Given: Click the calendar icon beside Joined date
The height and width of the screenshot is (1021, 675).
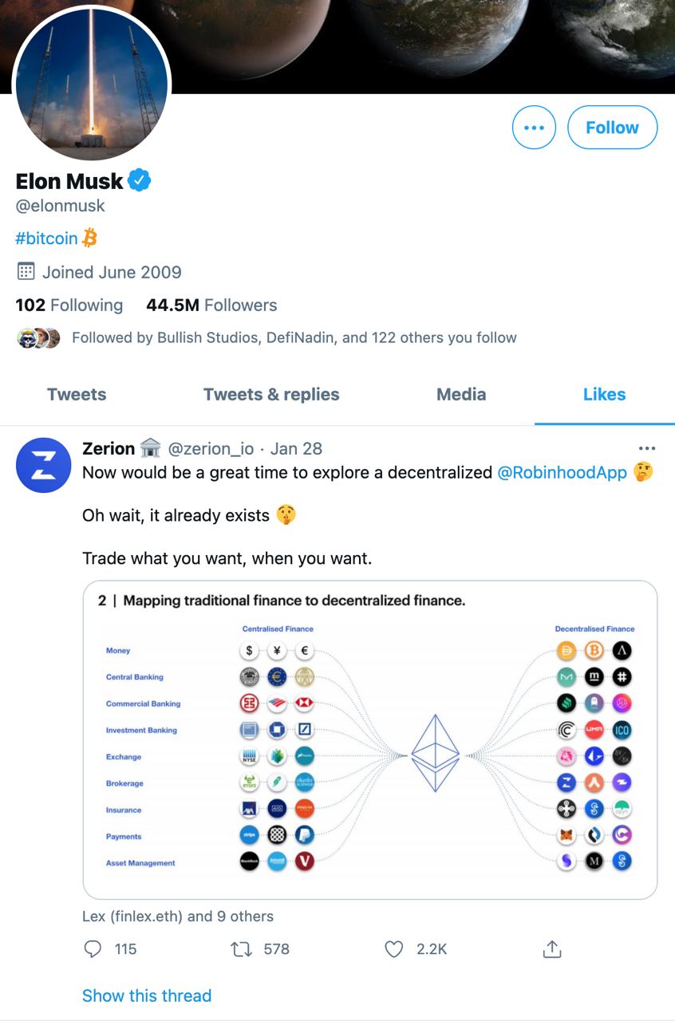Looking at the screenshot, I should tap(26, 272).
